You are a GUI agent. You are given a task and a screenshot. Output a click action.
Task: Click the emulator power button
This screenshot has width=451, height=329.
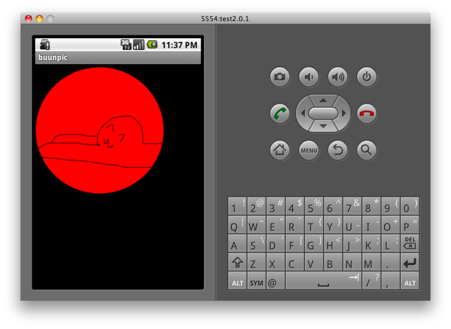(x=367, y=77)
